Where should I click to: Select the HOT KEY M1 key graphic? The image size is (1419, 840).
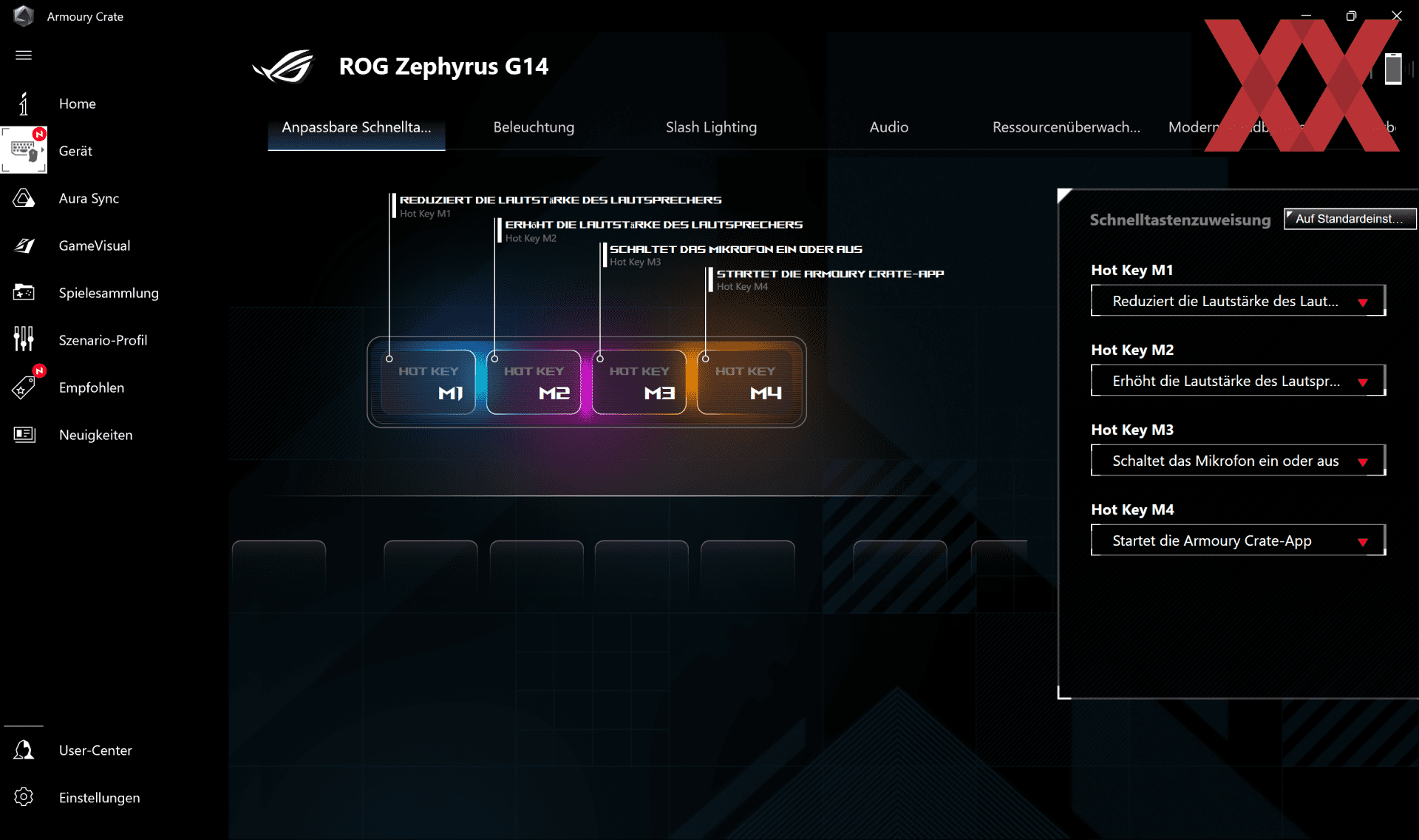point(428,382)
